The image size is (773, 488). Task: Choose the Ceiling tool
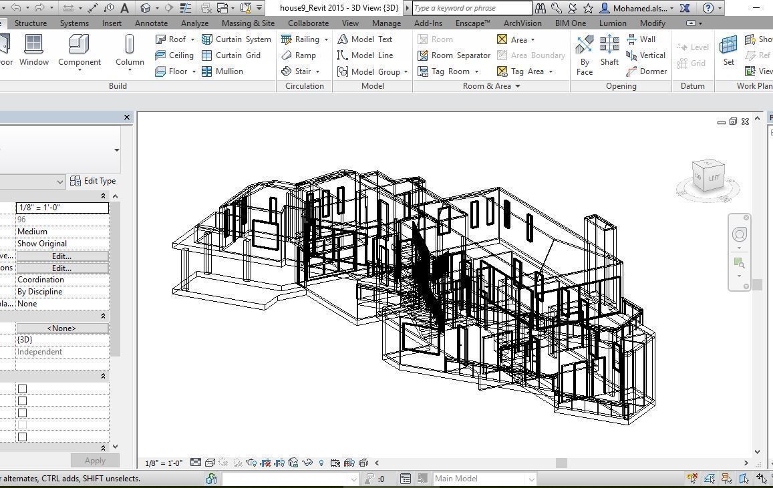174,55
